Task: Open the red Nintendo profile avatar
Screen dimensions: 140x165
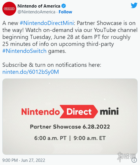Action: point(9,9)
